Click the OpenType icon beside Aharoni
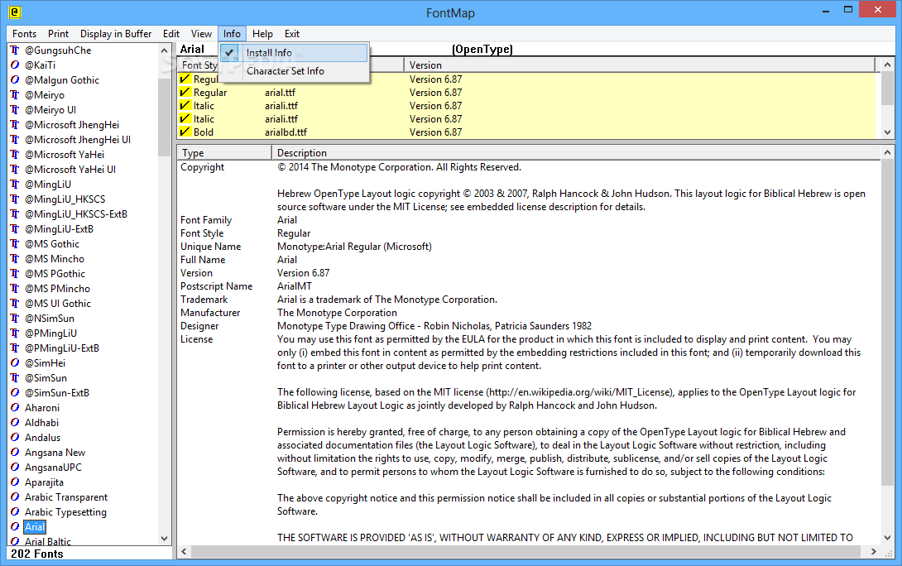The height and width of the screenshot is (566, 902). point(15,408)
